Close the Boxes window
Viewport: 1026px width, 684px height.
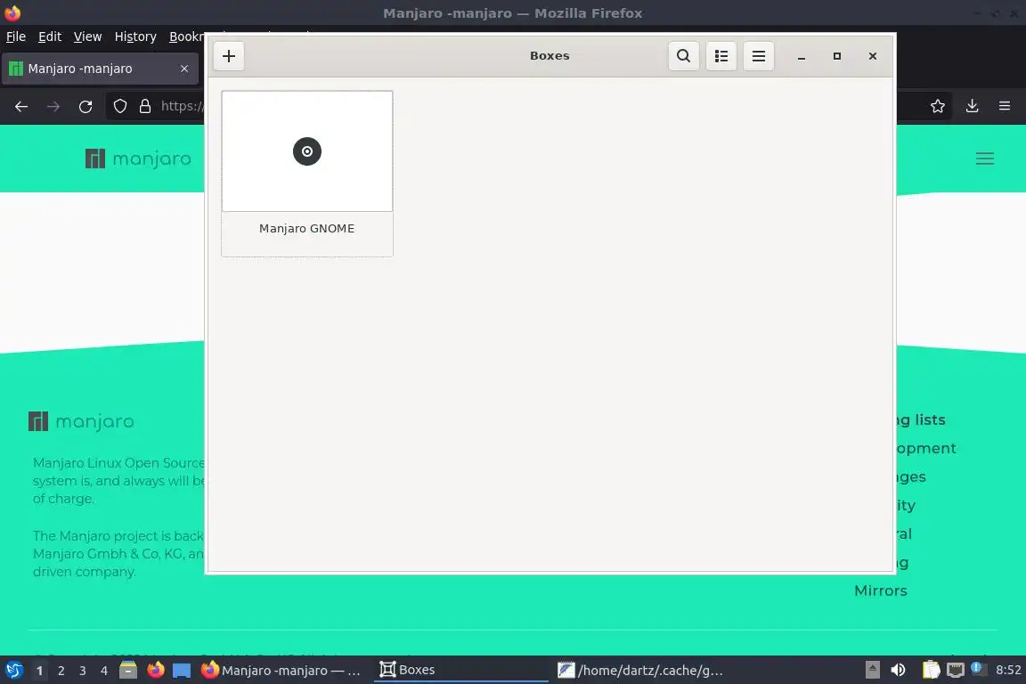pos(872,56)
